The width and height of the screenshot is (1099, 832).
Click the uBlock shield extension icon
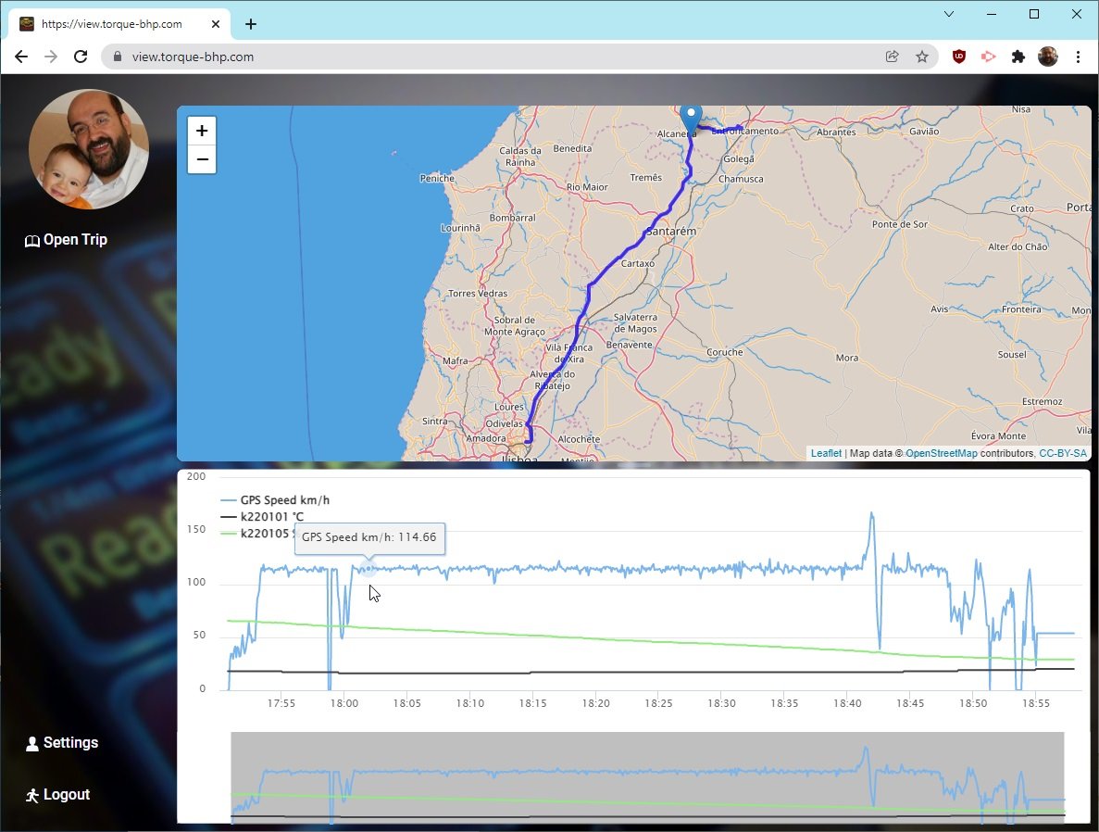959,57
